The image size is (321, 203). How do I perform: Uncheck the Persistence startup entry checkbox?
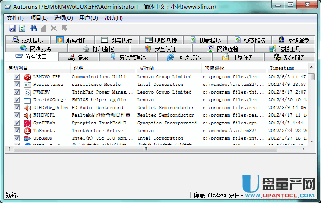coord(17,85)
